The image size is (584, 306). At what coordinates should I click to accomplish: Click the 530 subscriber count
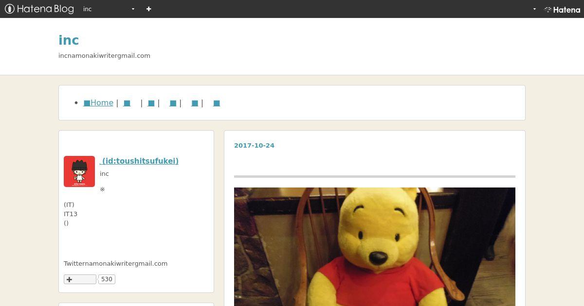click(x=107, y=279)
